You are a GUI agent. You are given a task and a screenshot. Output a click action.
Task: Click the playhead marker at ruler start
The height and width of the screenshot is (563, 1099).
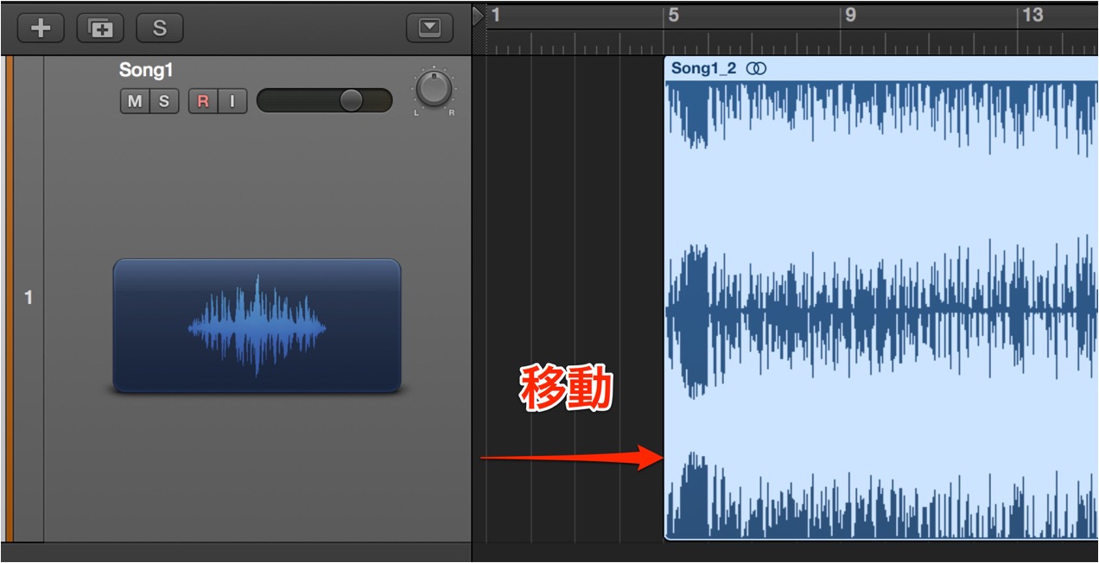coord(479,16)
